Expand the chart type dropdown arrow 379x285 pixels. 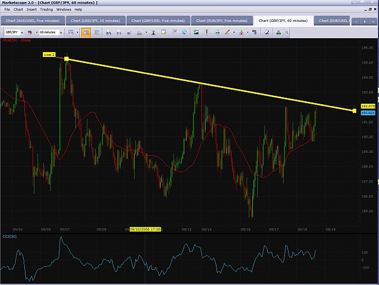pos(78,32)
